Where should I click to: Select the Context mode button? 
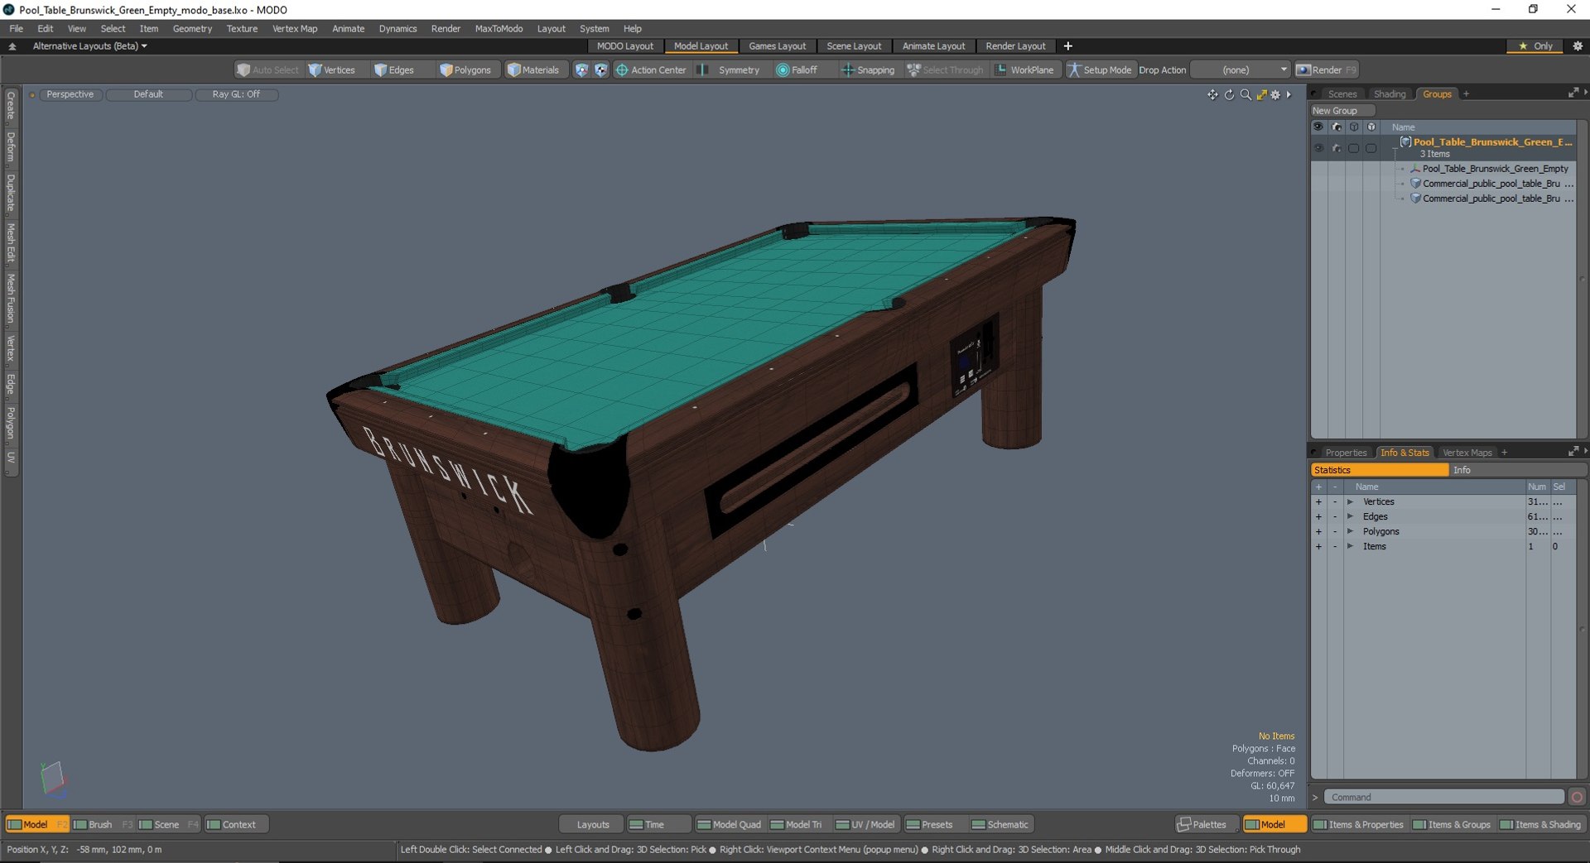(237, 825)
